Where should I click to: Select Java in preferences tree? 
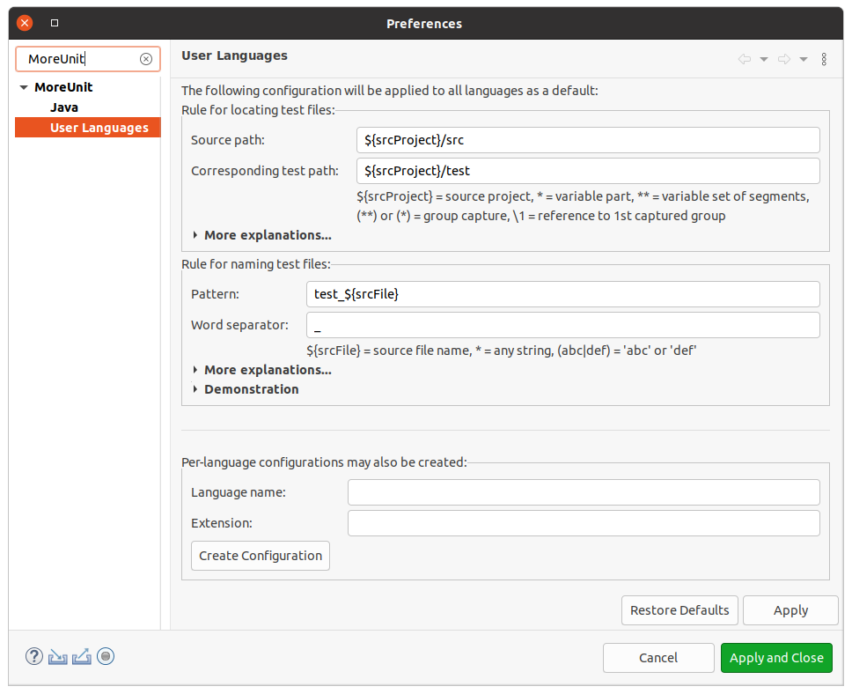(x=64, y=107)
